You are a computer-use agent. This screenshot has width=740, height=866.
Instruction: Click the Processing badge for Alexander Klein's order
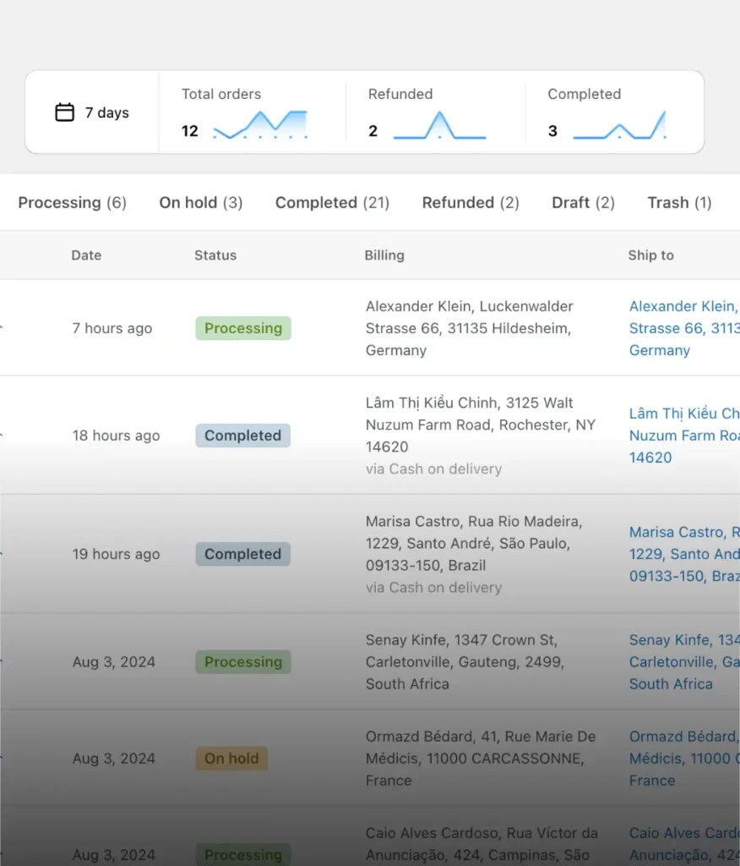(x=243, y=328)
